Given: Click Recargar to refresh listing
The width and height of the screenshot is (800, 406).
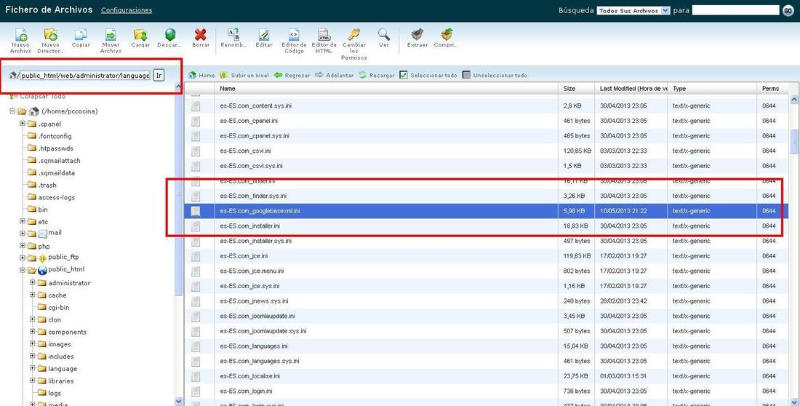Looking at the screenshot, I should [x=377, y=75].
